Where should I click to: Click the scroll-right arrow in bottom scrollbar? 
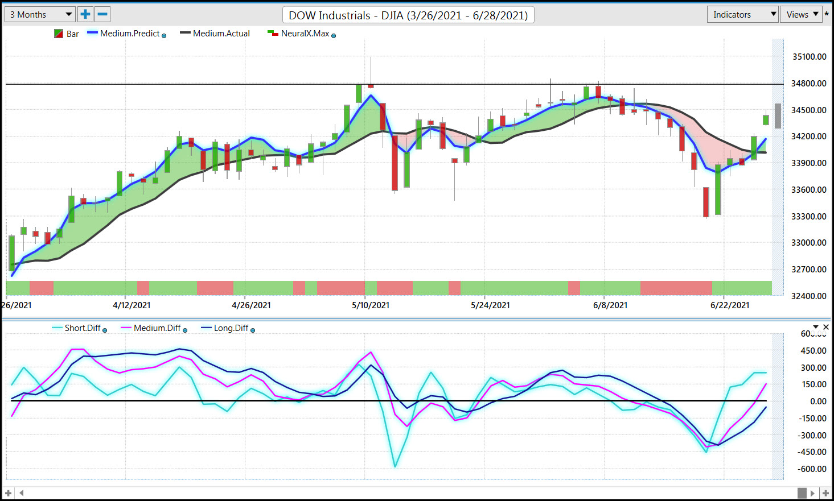pos(812,493)
